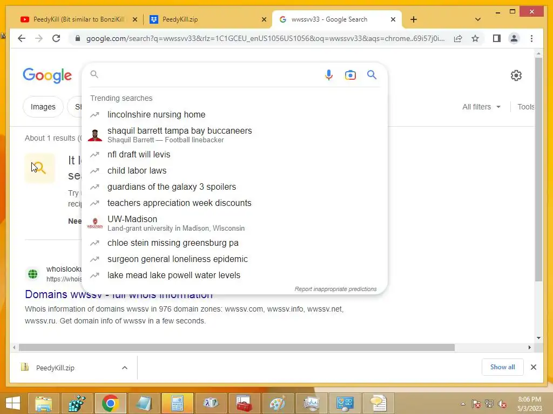Open a new tab

[x=414, y=19]
